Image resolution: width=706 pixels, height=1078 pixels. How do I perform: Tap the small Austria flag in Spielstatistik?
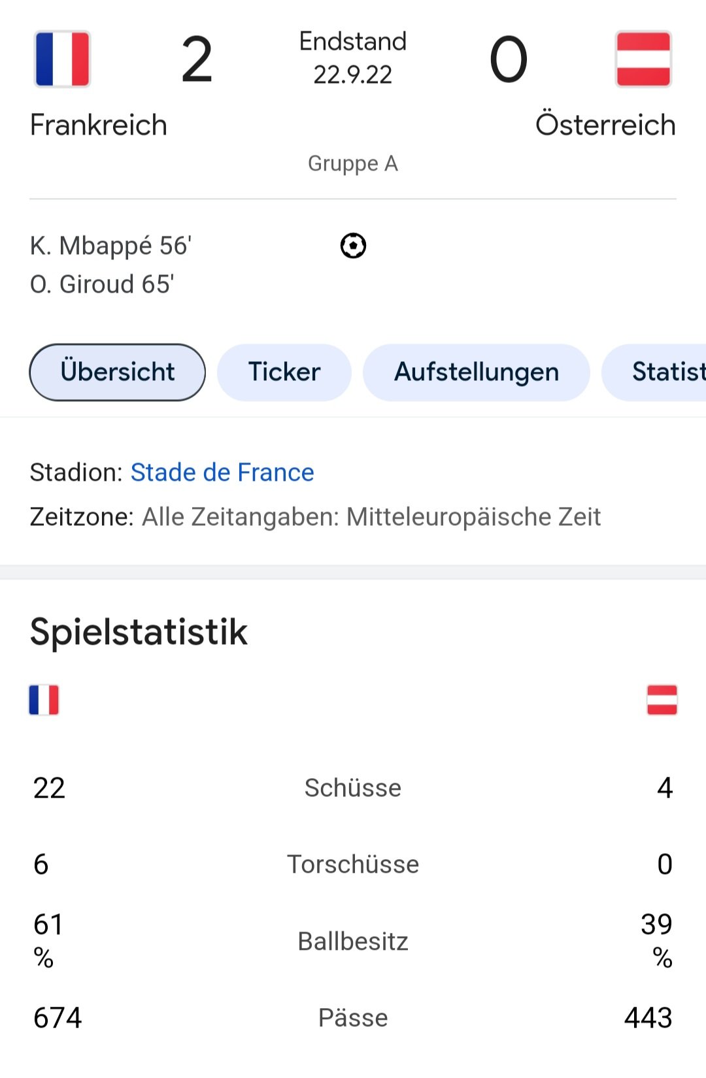[662, 700]
